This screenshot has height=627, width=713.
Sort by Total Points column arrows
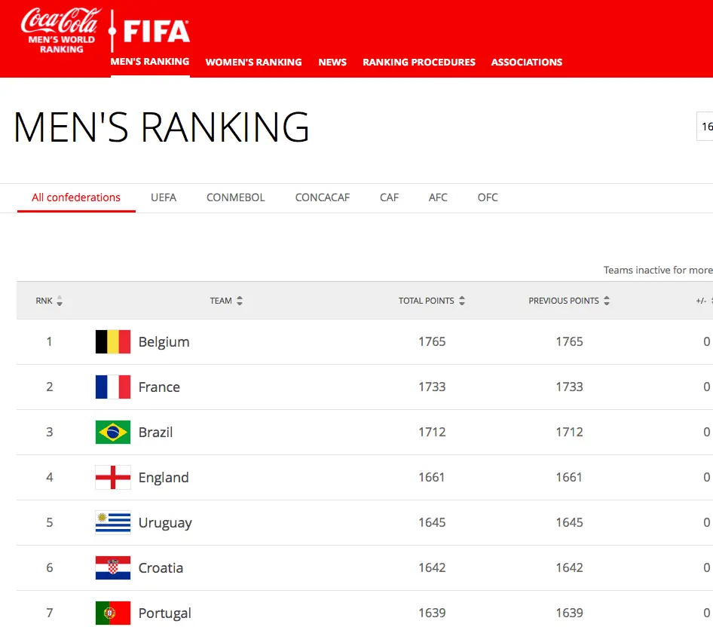462,301
